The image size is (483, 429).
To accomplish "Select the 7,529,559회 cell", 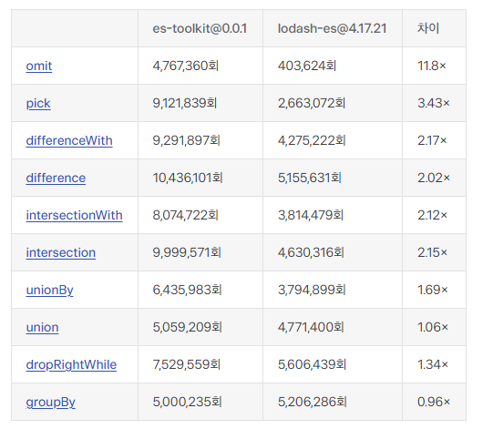I will tap(200, 364).
